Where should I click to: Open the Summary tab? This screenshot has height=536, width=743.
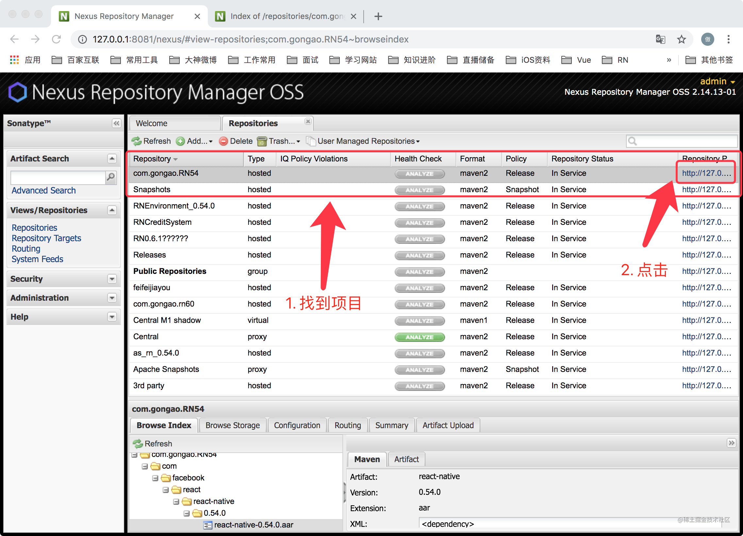point(391,425)
